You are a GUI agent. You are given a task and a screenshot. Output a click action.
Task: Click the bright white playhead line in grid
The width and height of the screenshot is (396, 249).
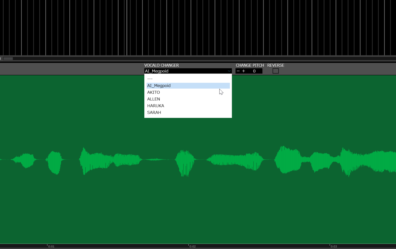127,27
